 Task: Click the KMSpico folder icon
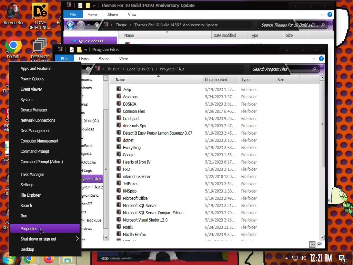119,190
